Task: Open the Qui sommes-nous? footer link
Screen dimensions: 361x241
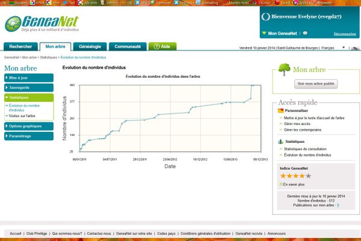Action: pyautogui.click(x=67, y=234)
